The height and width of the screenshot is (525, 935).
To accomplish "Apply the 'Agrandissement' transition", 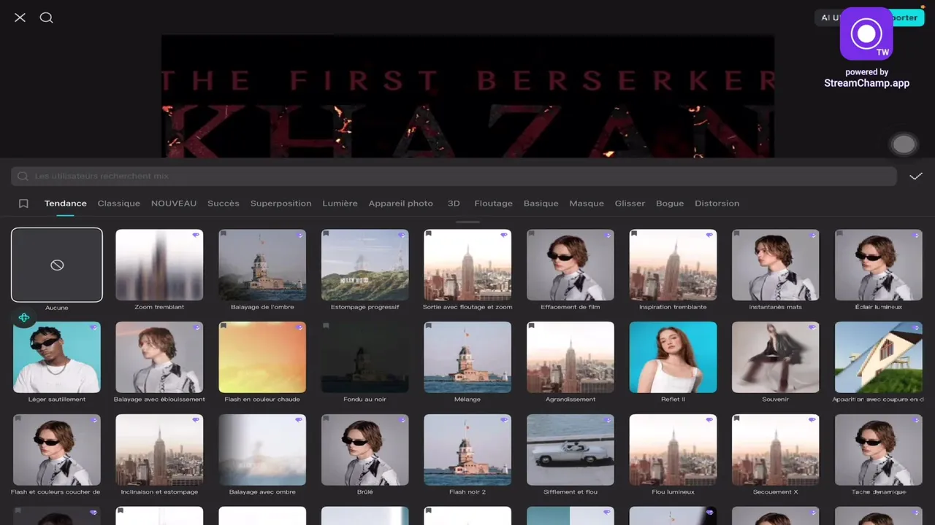I will 570,357.
